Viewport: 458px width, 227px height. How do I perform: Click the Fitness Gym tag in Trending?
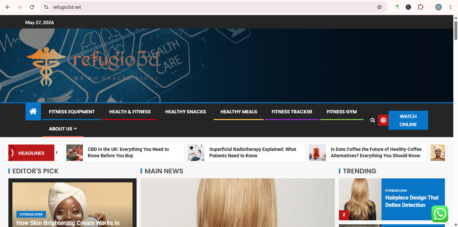tap(396, 190)
